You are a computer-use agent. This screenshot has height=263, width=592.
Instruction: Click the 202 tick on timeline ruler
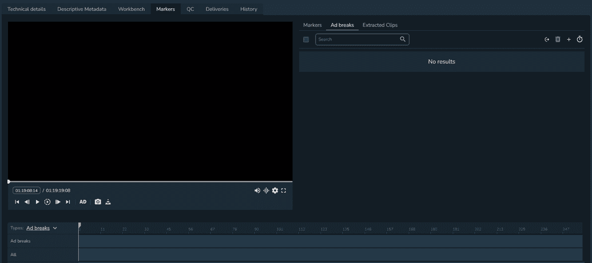[478, 229]
